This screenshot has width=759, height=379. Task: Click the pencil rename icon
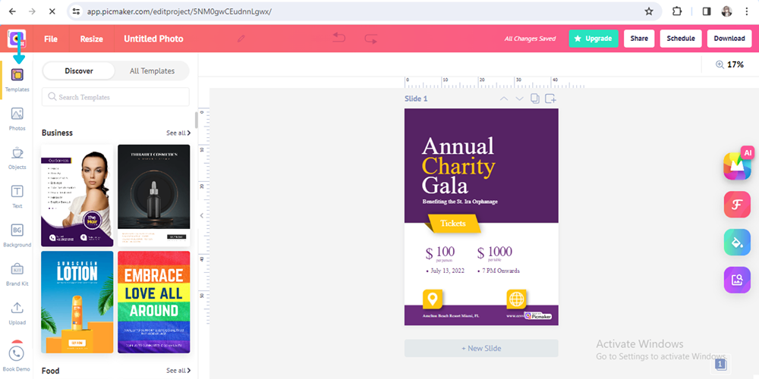[x=241, y=39]
